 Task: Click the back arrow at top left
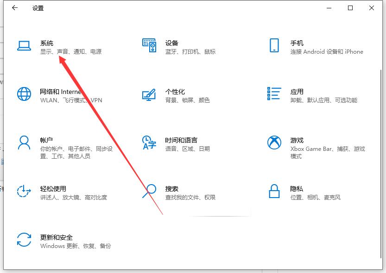tap(14, 8)
